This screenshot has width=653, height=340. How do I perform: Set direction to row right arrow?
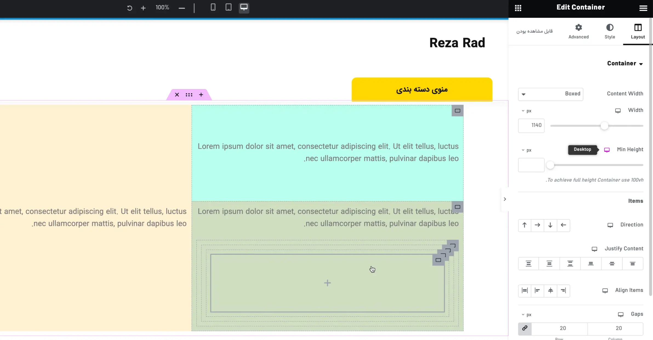coord(537,225)
